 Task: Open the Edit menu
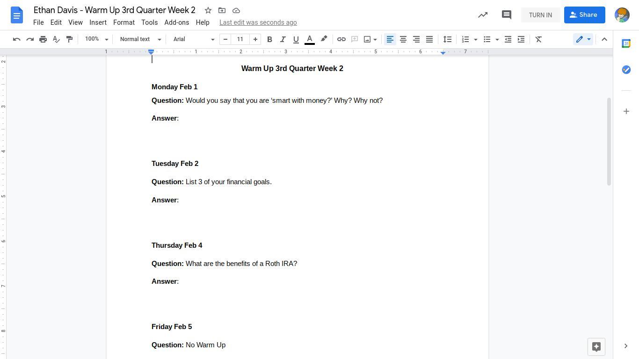click(x=56, y=22)
